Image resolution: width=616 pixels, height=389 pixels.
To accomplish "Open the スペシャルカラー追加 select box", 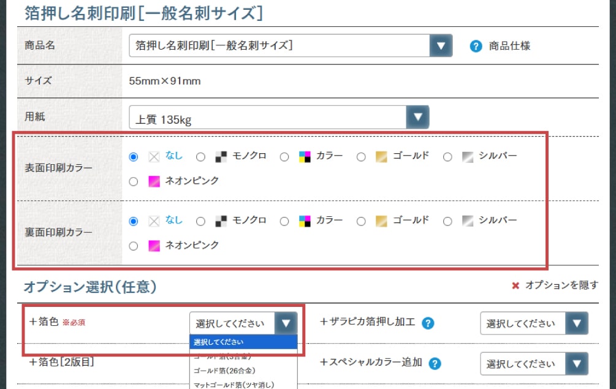I will (533, 364).
